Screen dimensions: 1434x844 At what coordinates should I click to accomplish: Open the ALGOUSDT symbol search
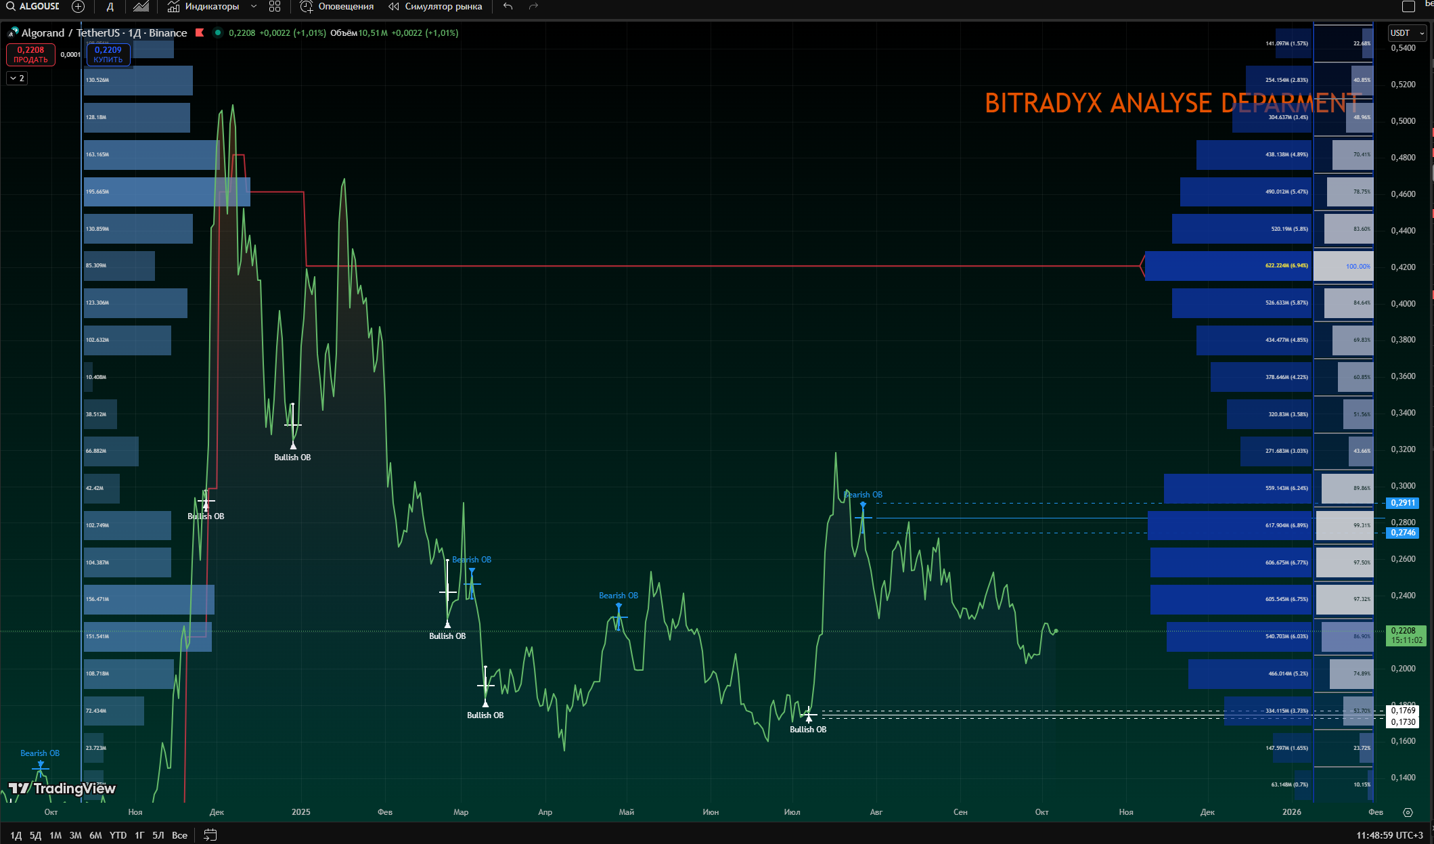pyautogui.click(x=32, y=7)
